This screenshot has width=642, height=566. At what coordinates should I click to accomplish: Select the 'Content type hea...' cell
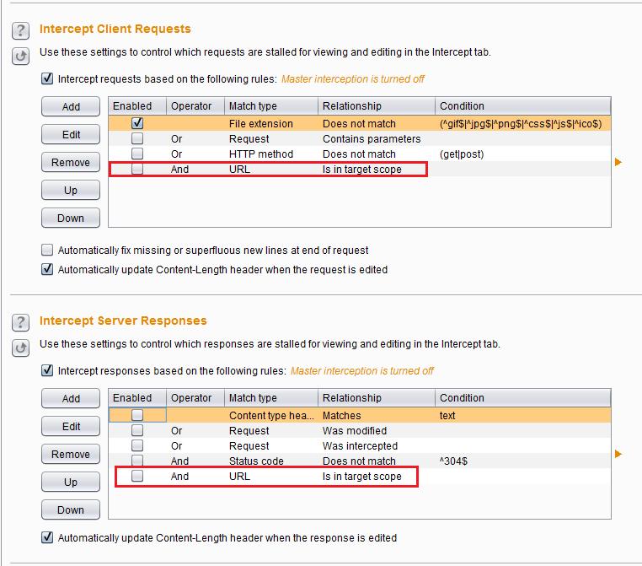pos(271,415)
